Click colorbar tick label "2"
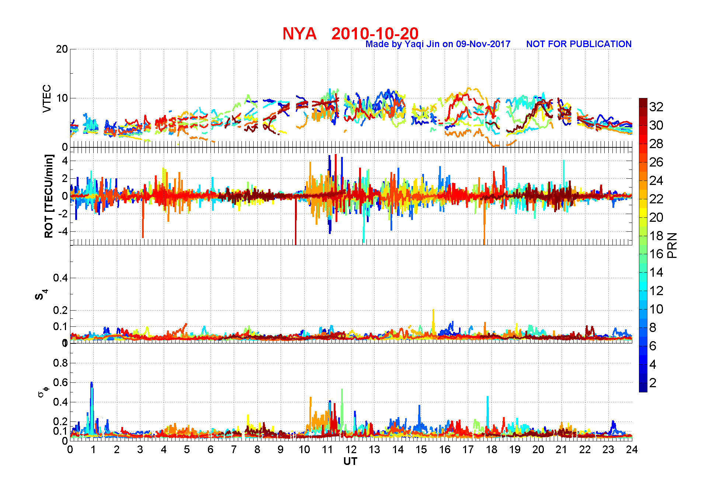This screenshot has height=490, width=702. [x=653, y=383]
